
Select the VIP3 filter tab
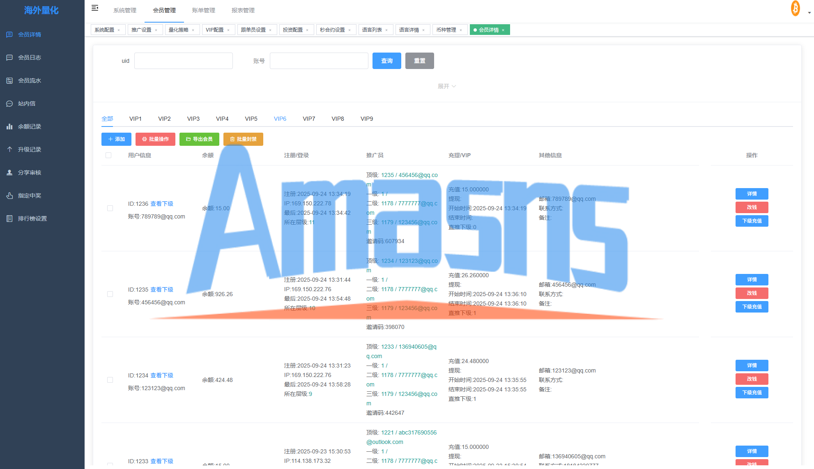click(x=193, y=119)
